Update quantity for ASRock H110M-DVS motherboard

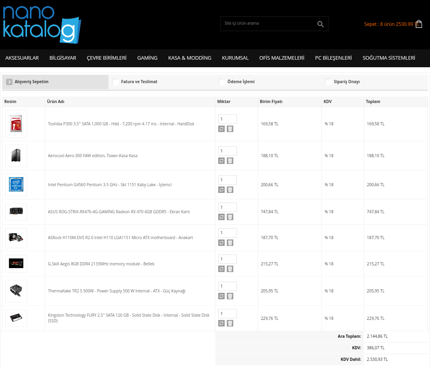(x=221, y=243)
